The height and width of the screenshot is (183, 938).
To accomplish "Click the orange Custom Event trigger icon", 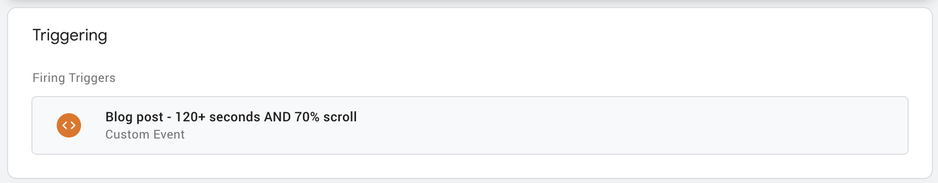I will pos(69,125).
